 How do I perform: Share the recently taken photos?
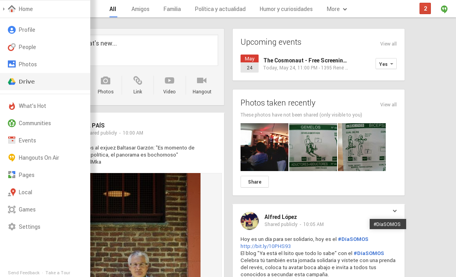click(254, 182)
